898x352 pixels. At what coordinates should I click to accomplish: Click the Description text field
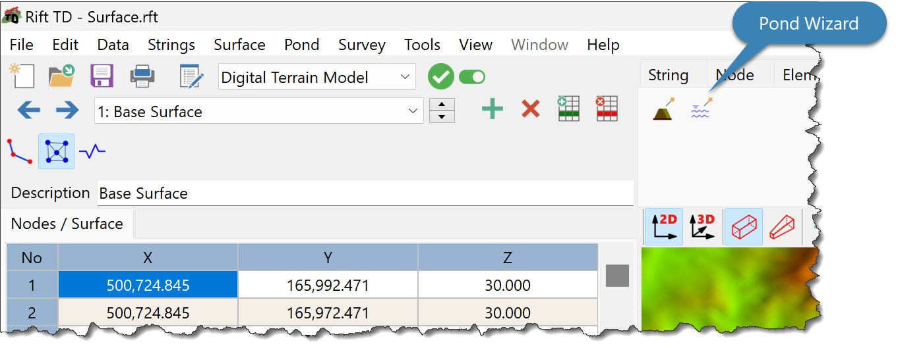point(365,193)
